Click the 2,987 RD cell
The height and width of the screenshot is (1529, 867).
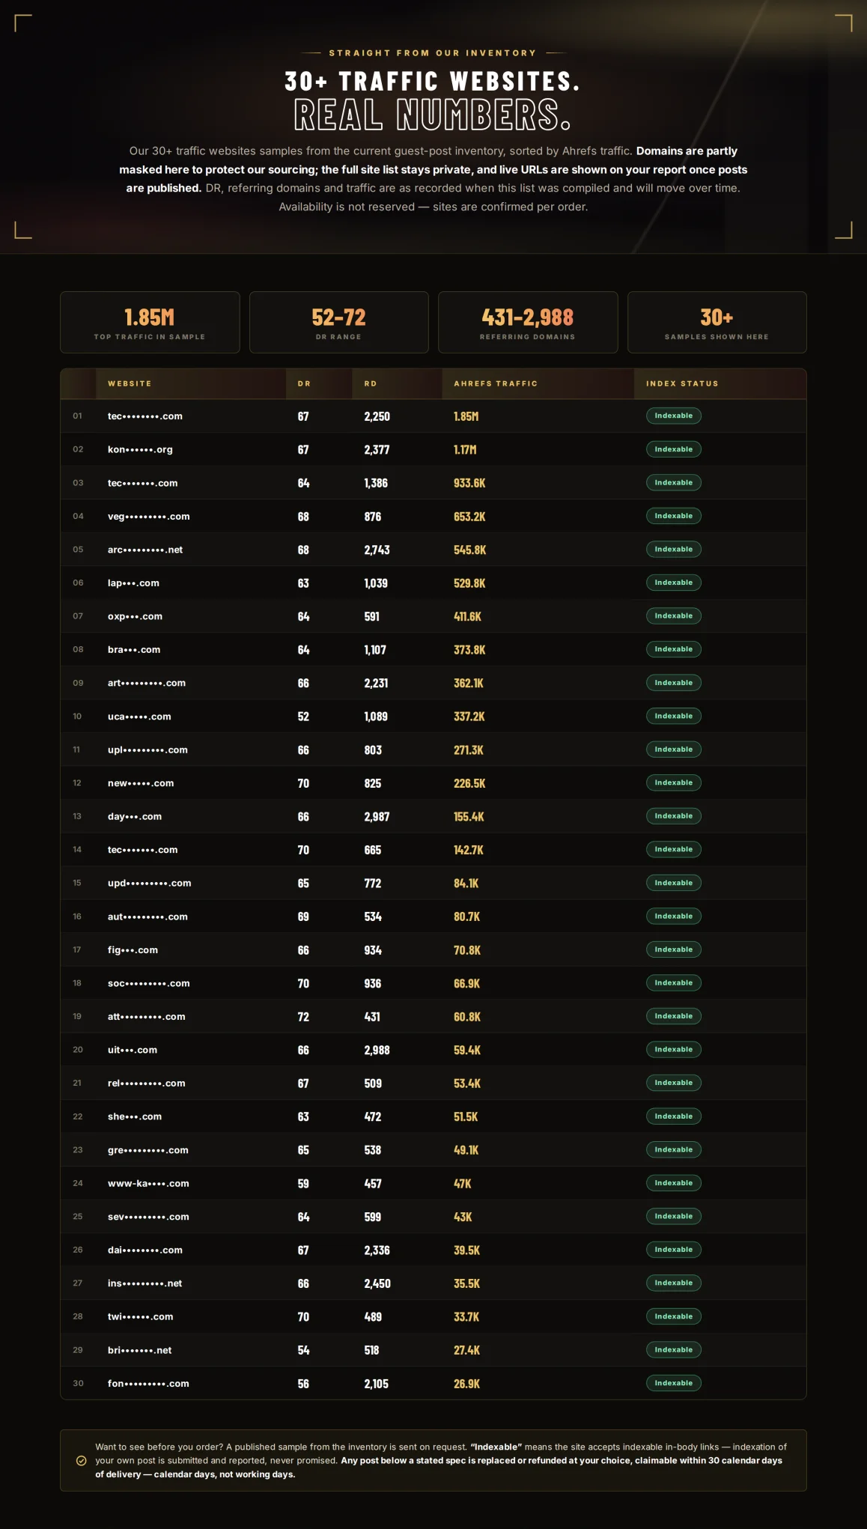coord(377,817)
